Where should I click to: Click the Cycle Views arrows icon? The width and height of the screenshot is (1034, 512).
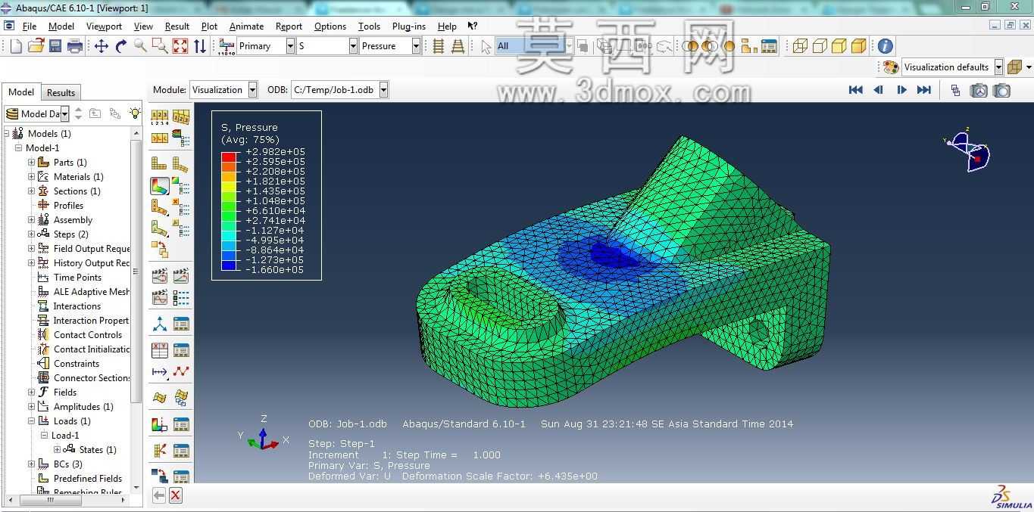click(x=200, y=46)
